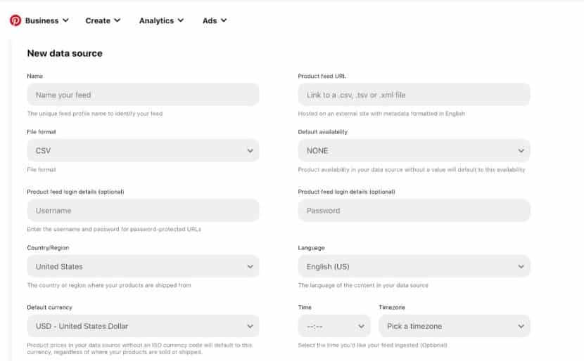The image size is (584, 361).
Task: Expand the Analytics menu
Action: 161,20
